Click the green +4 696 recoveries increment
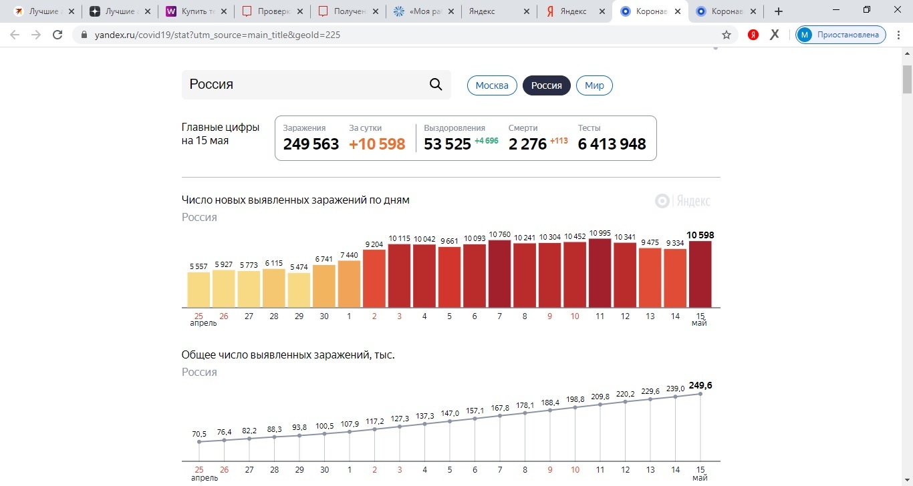913x486 pixels. [x=487, y=141]
